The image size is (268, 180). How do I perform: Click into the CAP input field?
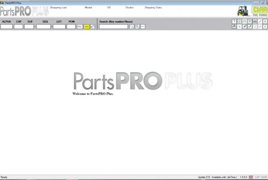(x=18, y=27)
